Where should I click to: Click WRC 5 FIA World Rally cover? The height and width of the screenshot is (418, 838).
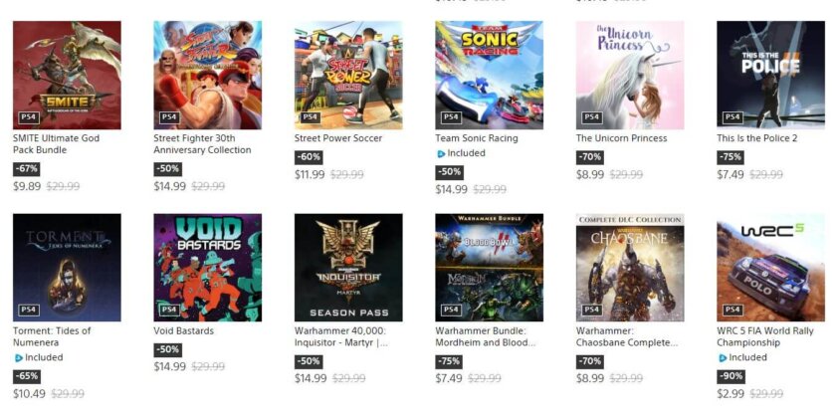[x=770, y=267]
